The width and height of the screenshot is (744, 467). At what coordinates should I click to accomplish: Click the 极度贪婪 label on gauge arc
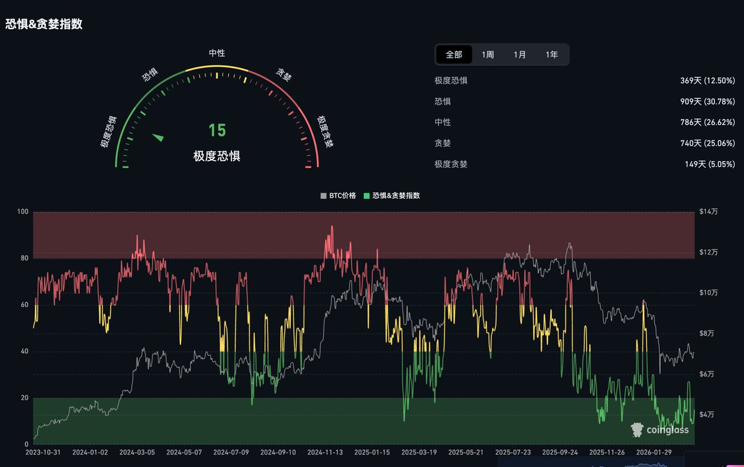click(325, 131)
